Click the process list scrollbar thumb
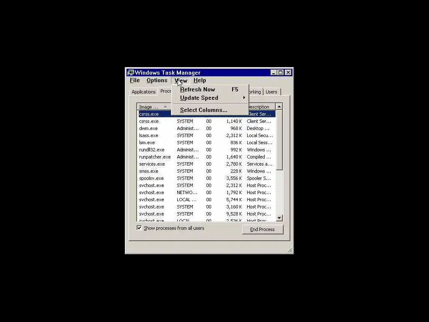 pyautogui.click(x=279, y=140)
